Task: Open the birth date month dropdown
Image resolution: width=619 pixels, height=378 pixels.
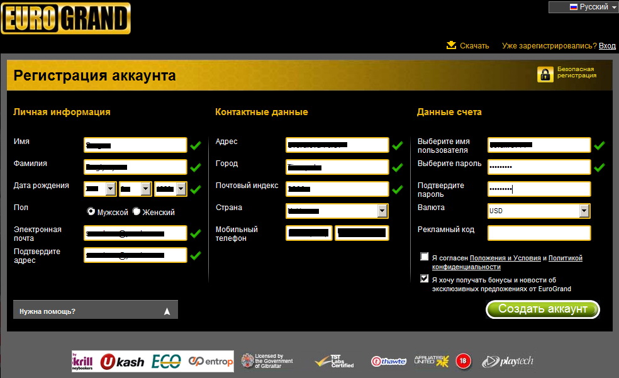Action: [x=135, y=189]
